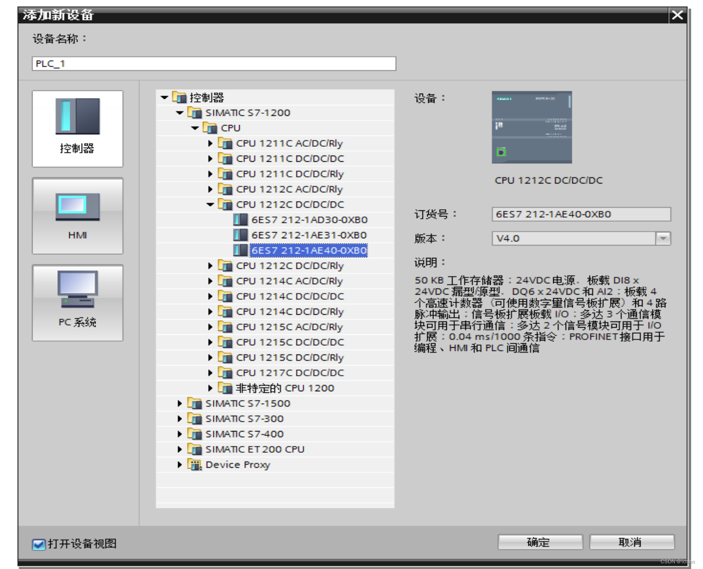The image size is (703, 569).
Task: Expand CPU 1212C DC/DC/Rly node arrow
Action: [x=210, y=266]
